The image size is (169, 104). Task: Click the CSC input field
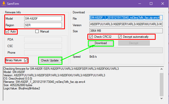coord(43,46)
